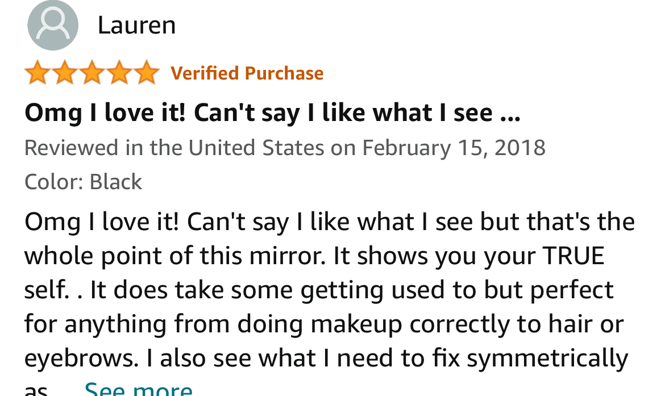Click the review date line
665x396 pixels.
285,148
